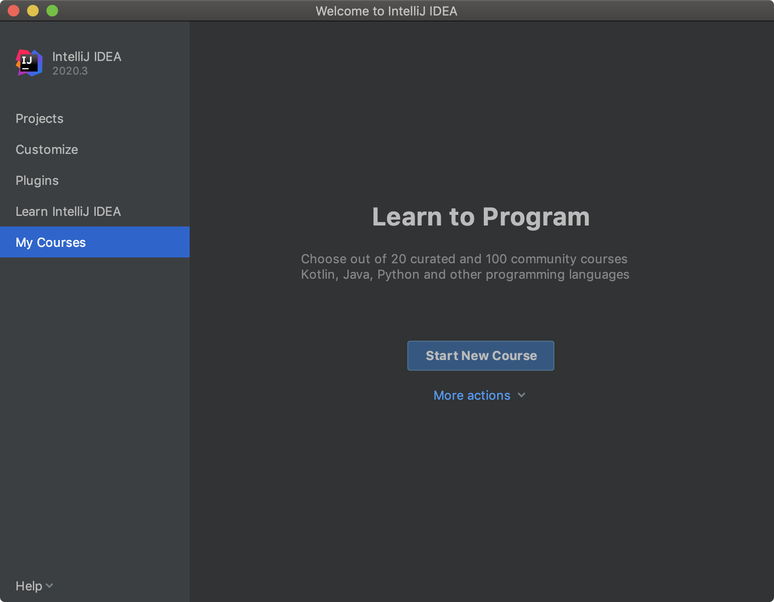Open the Help menu at the bottom

tap(34, 586)
